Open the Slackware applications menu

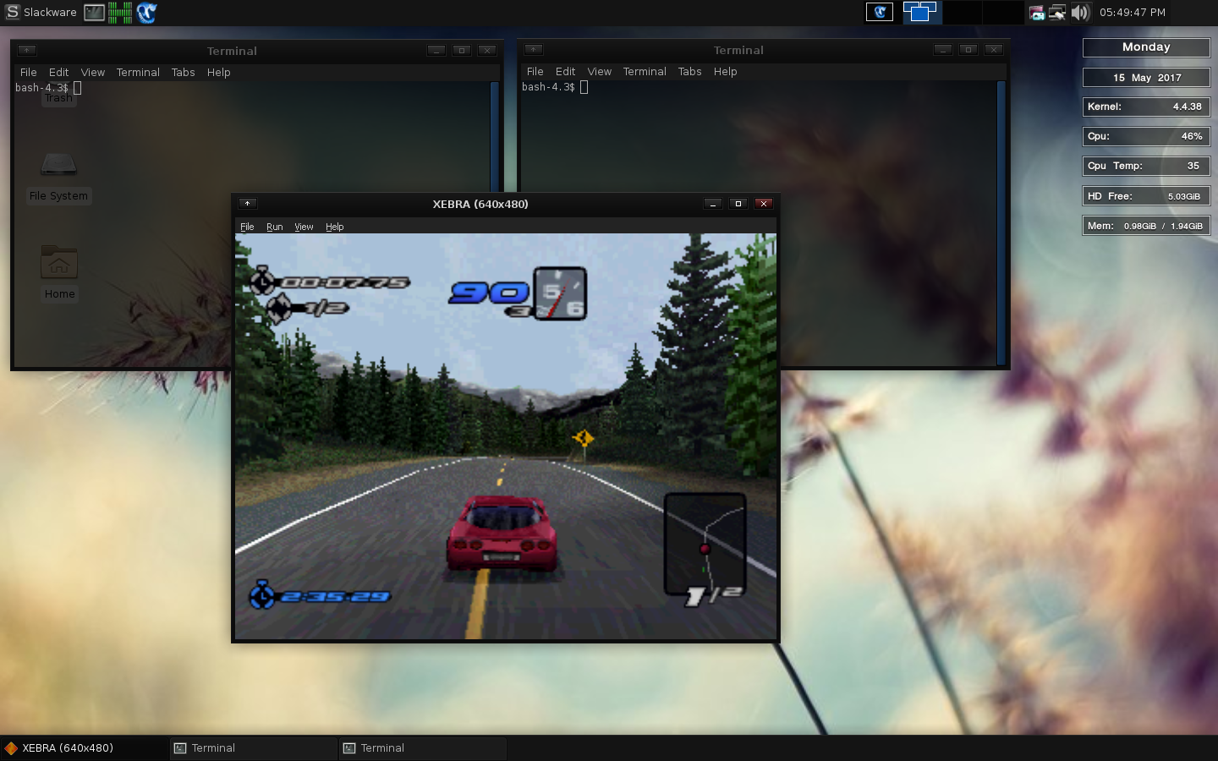coord(41,12)
